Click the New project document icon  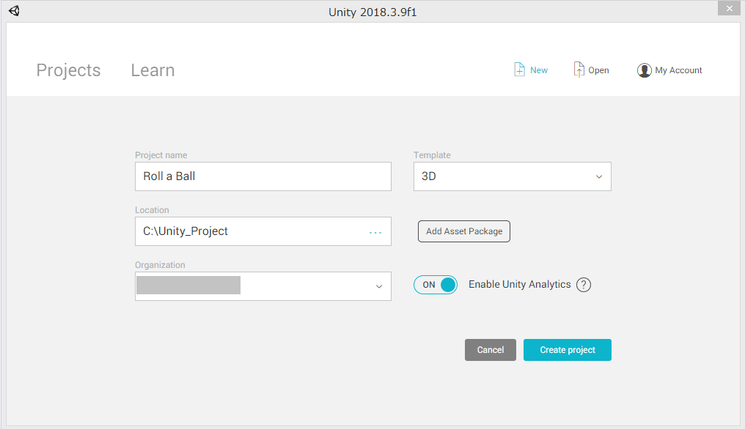[x=520, y=70]
